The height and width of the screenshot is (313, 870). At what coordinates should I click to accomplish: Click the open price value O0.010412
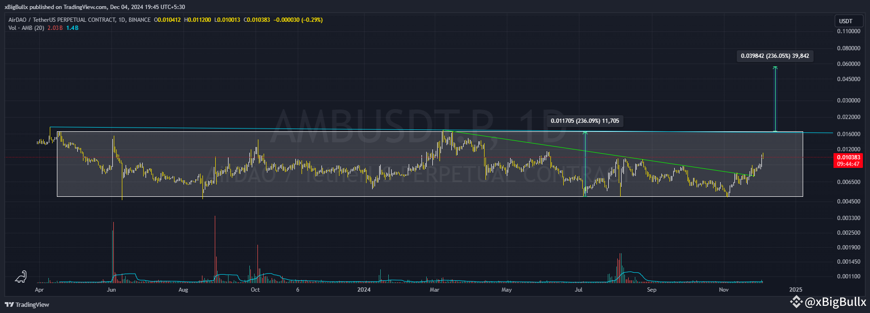pyautogui.click(x=167, y=20)
